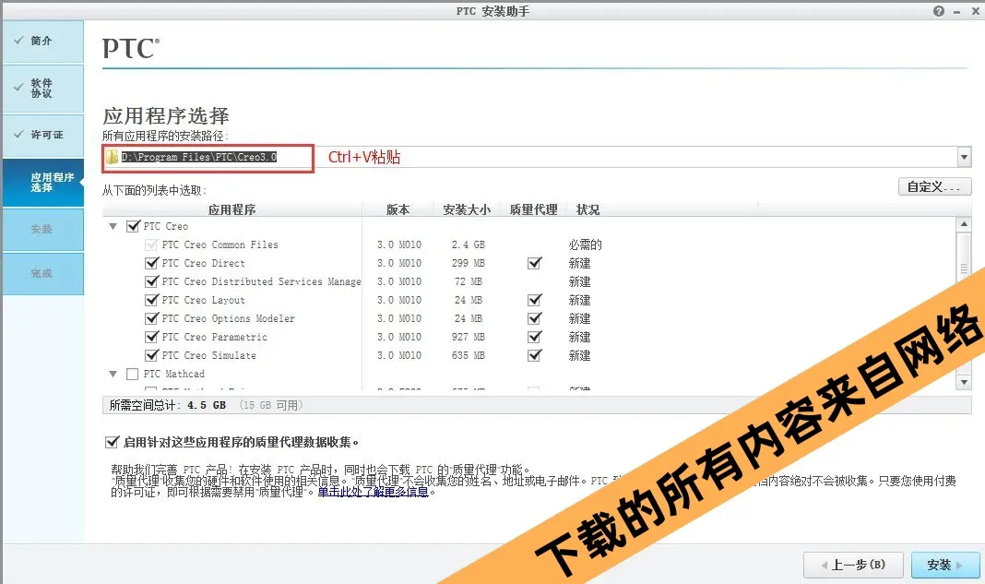Open the install path dropdown arrow

click(x=965, y=157)
